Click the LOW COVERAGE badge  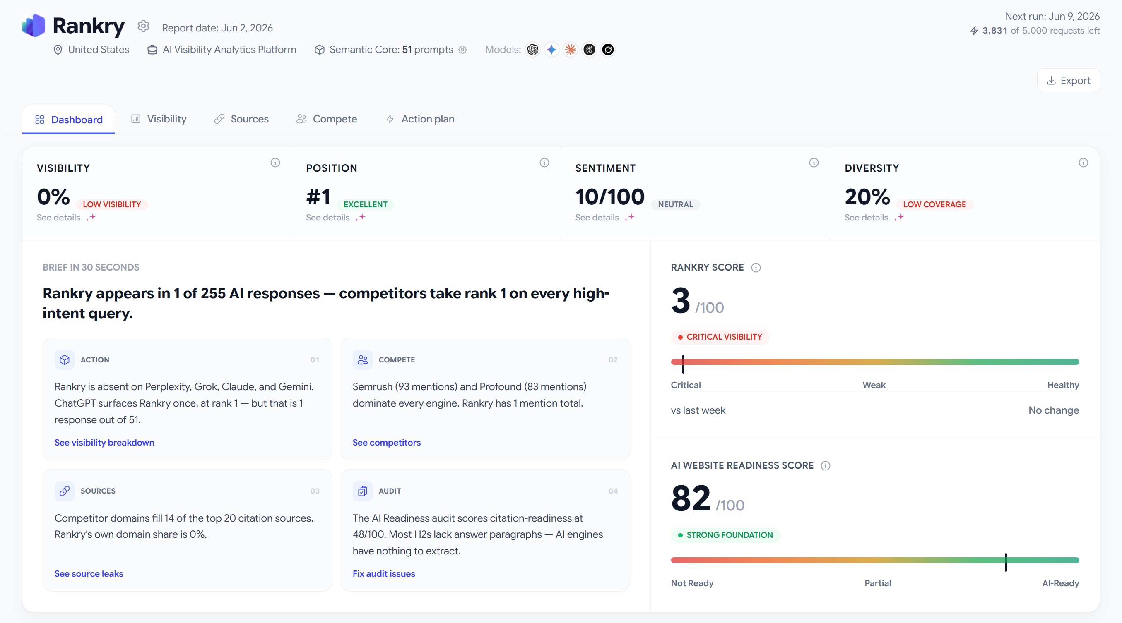click(x=934, y=204)
